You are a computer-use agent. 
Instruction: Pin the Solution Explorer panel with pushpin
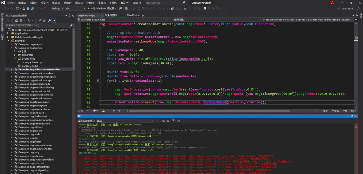click(69, 16)
